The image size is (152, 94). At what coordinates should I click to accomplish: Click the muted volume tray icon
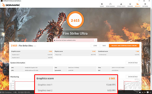pyautogui.click(x=145, y=92)
